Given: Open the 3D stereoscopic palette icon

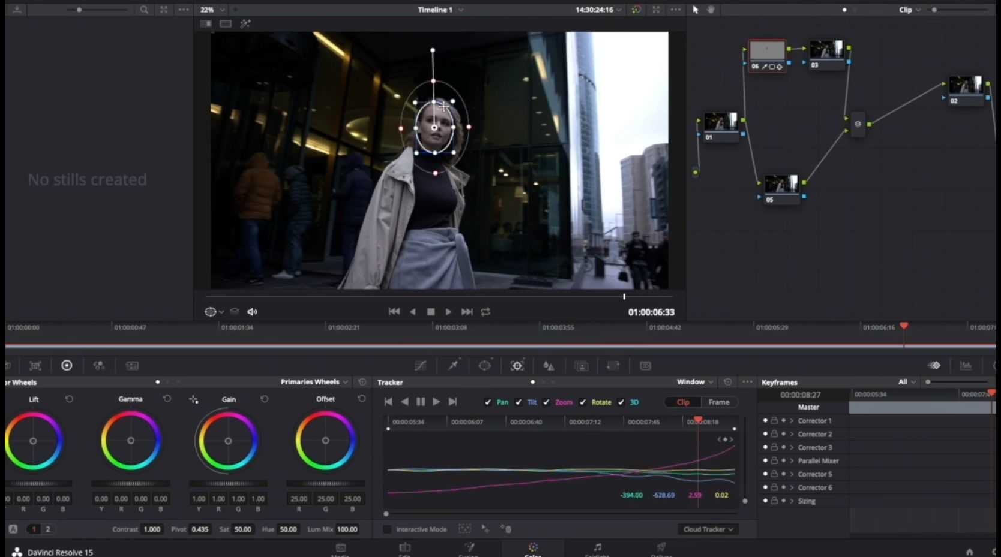Looking at the screenshot, I should point(645,365).
